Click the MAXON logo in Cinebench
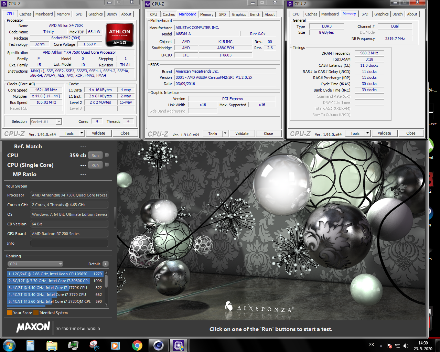The width and height of the screenshot is (440, 352). (33, 327)
